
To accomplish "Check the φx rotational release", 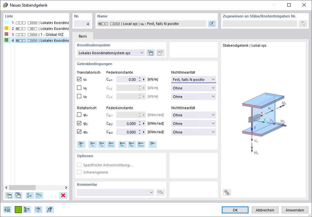I will click(x=79, y=115).
